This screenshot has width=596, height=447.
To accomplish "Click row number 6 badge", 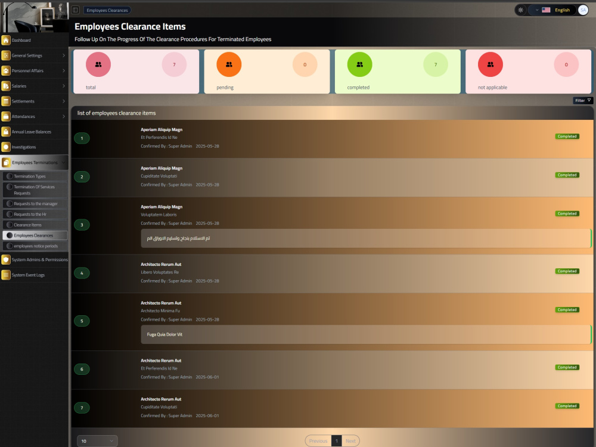I will tap(82, 369).
